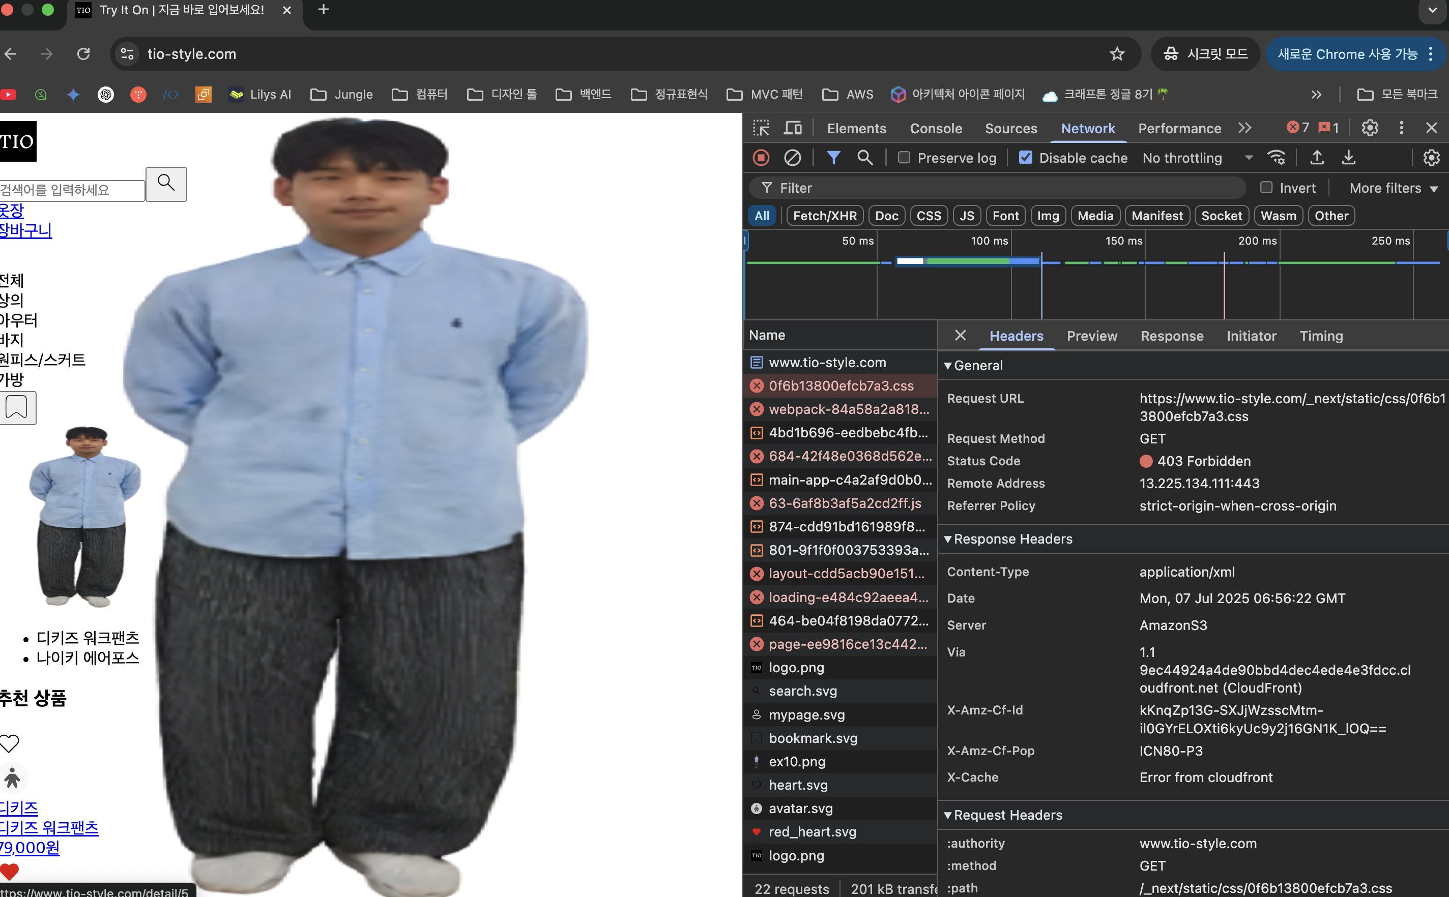This screenshot has height=897, width=1449.
Task: Uncheck the Disable cache checkbox
Action: pyautogui.click(x=1026, y=157)
